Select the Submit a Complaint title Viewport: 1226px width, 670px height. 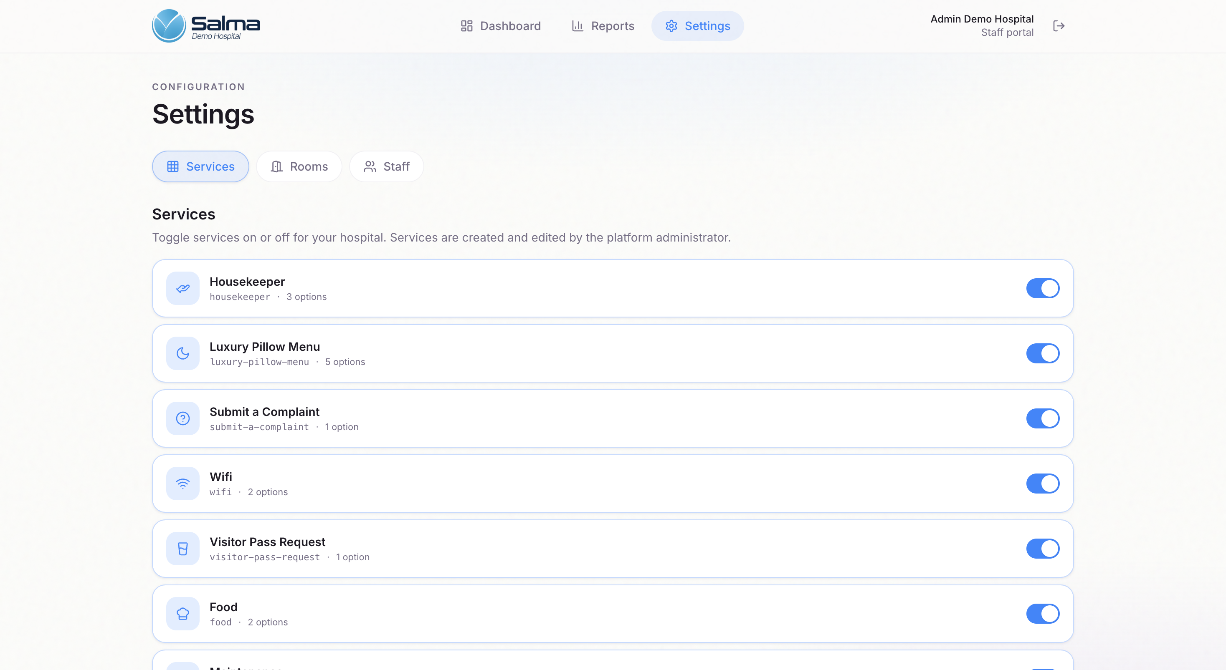pos(264,412)
